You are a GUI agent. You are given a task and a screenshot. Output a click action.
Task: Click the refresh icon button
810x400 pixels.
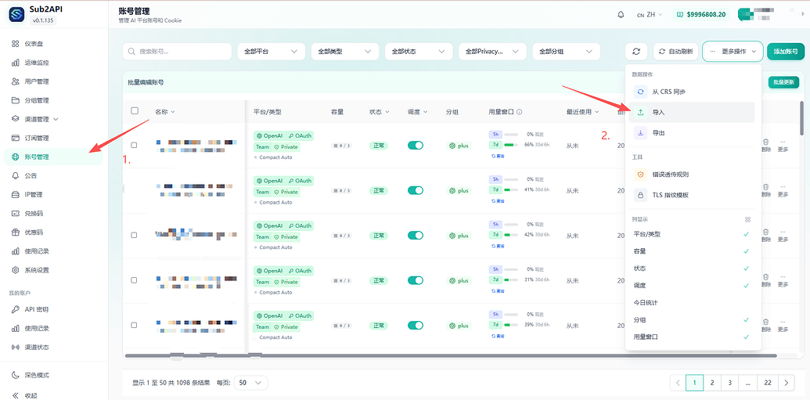click(636, 52)
